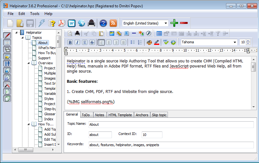Create a new project with blank page icon

[x=10, y=23]
